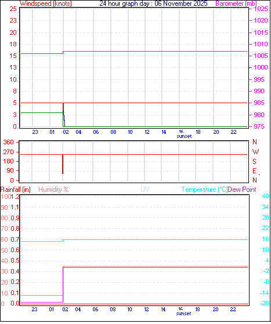Select the -20 degree temperature axis label
271x324 pixels.
pos(264,303)
